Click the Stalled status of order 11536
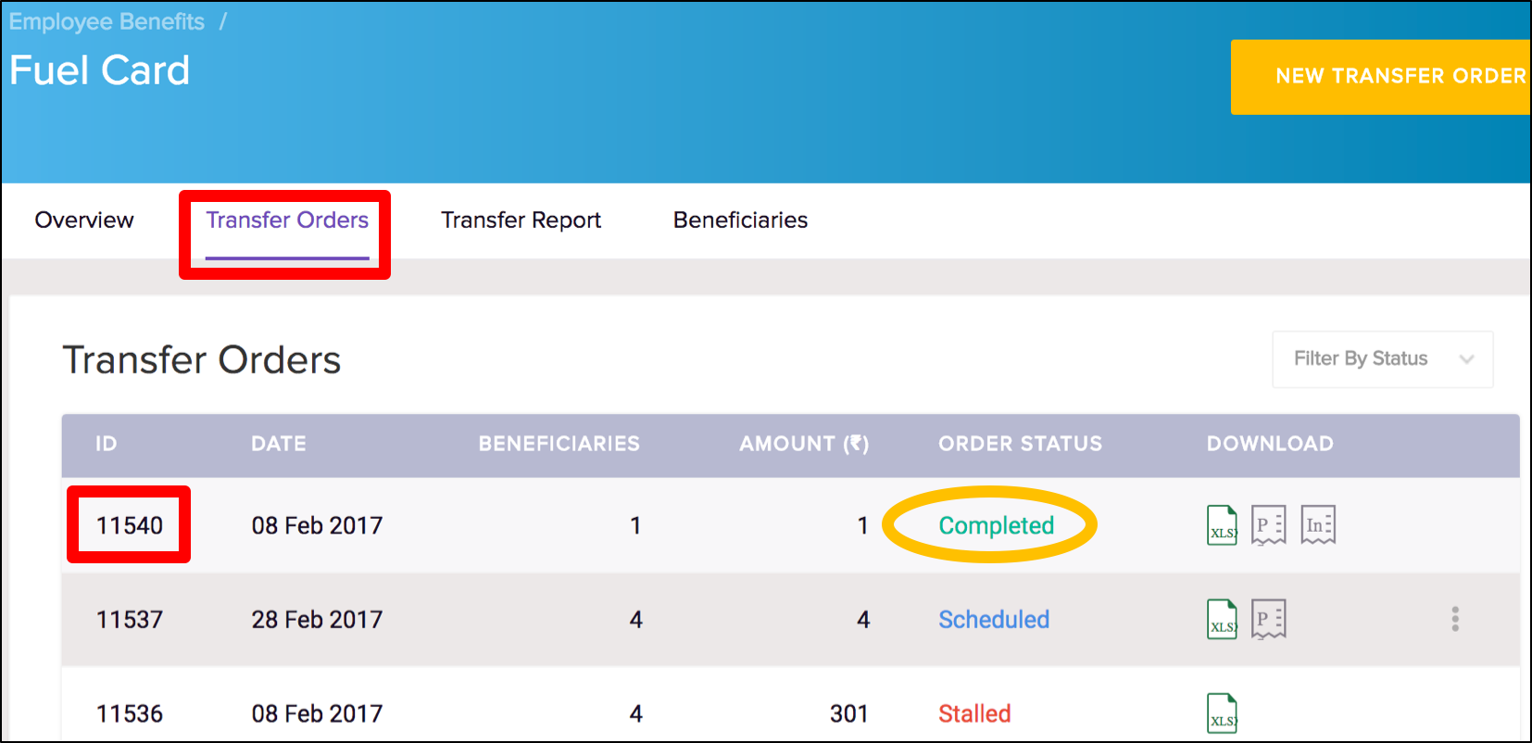This screenshot has width=1532, height=743. pyautogui.click(x=974, y=713)
